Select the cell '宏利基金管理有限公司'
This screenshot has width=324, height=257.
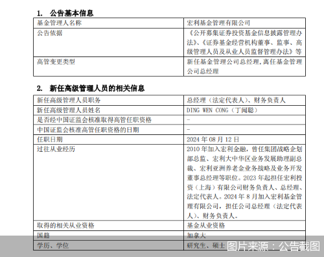244,23
